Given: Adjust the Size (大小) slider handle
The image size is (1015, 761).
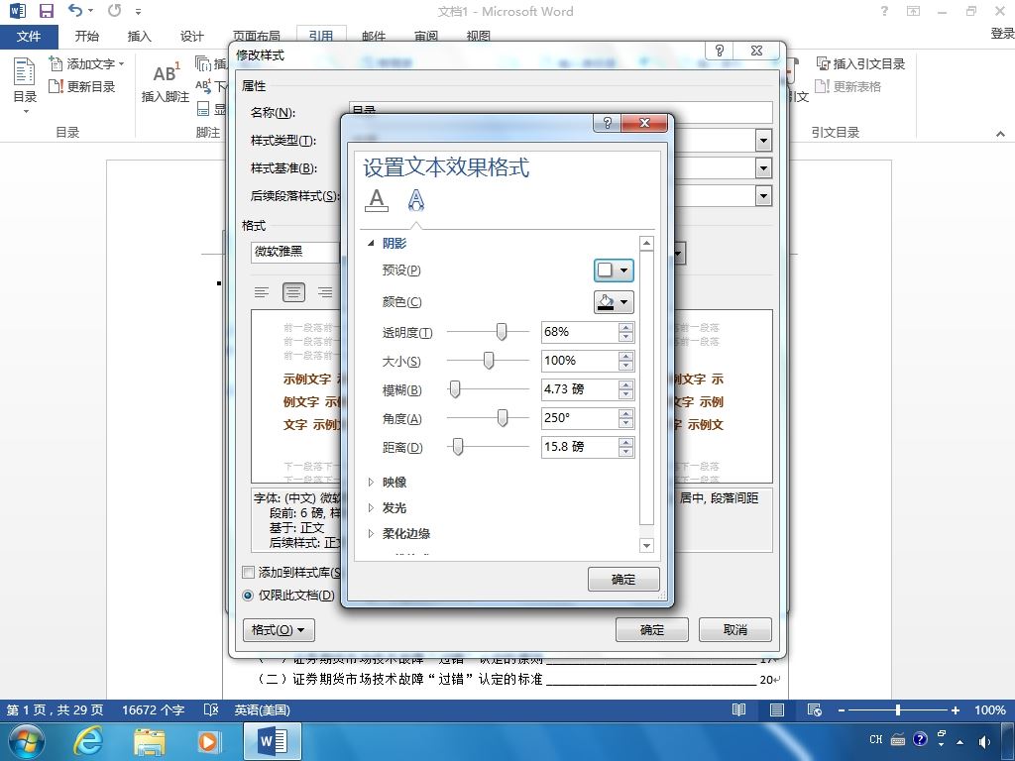Looking at the screenshot, I should pos(489,361).
